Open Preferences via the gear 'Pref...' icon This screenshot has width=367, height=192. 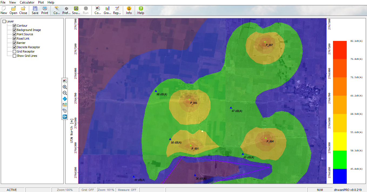[x=66, y=10]
